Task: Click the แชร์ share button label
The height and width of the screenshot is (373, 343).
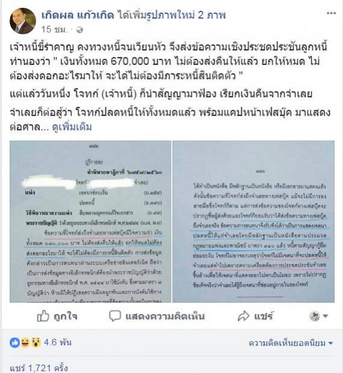Action: (x=264, y=316)
